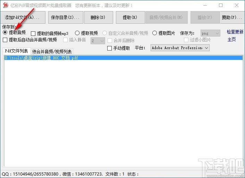The height and width of the screenshot is (178, 245).
Task: Click the 删除(D) button
Action: [99, 17]
